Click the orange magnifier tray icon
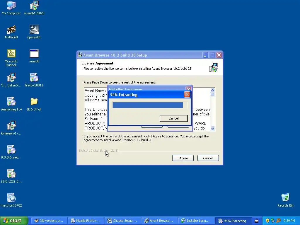Image resolution: width=300 pixels, height=225 pixels. point(278,221)
